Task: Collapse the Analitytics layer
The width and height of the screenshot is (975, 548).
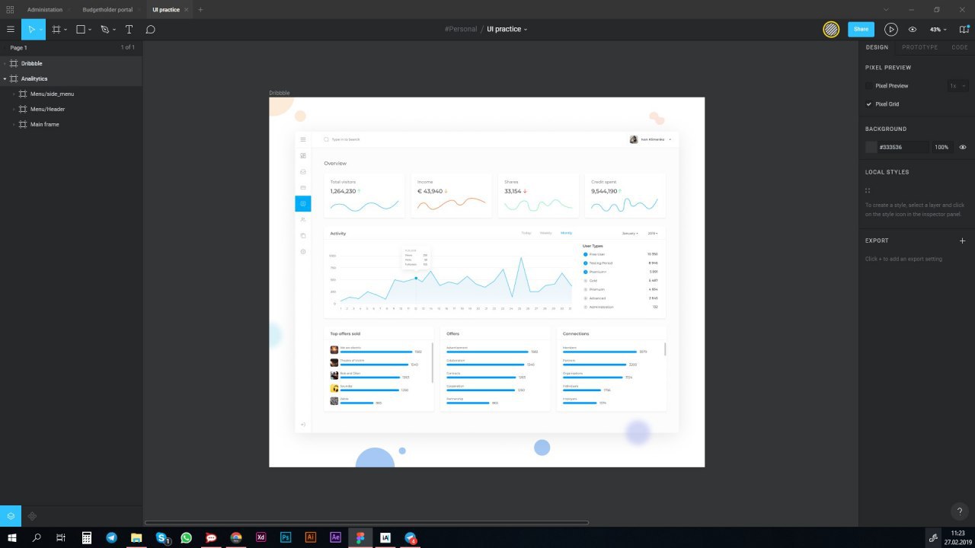Action: point(5,78)
